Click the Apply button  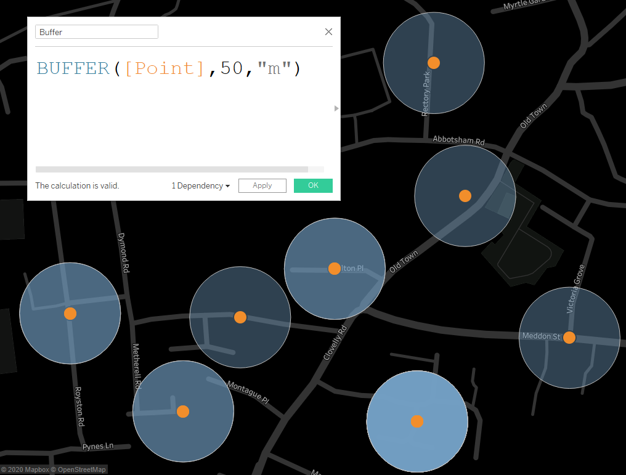click(x=262, y=186)
